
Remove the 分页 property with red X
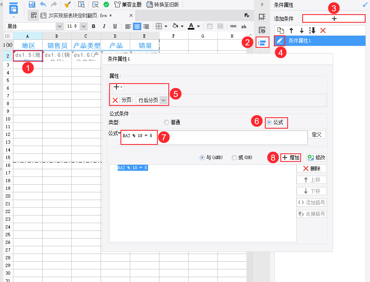(115, 100)
